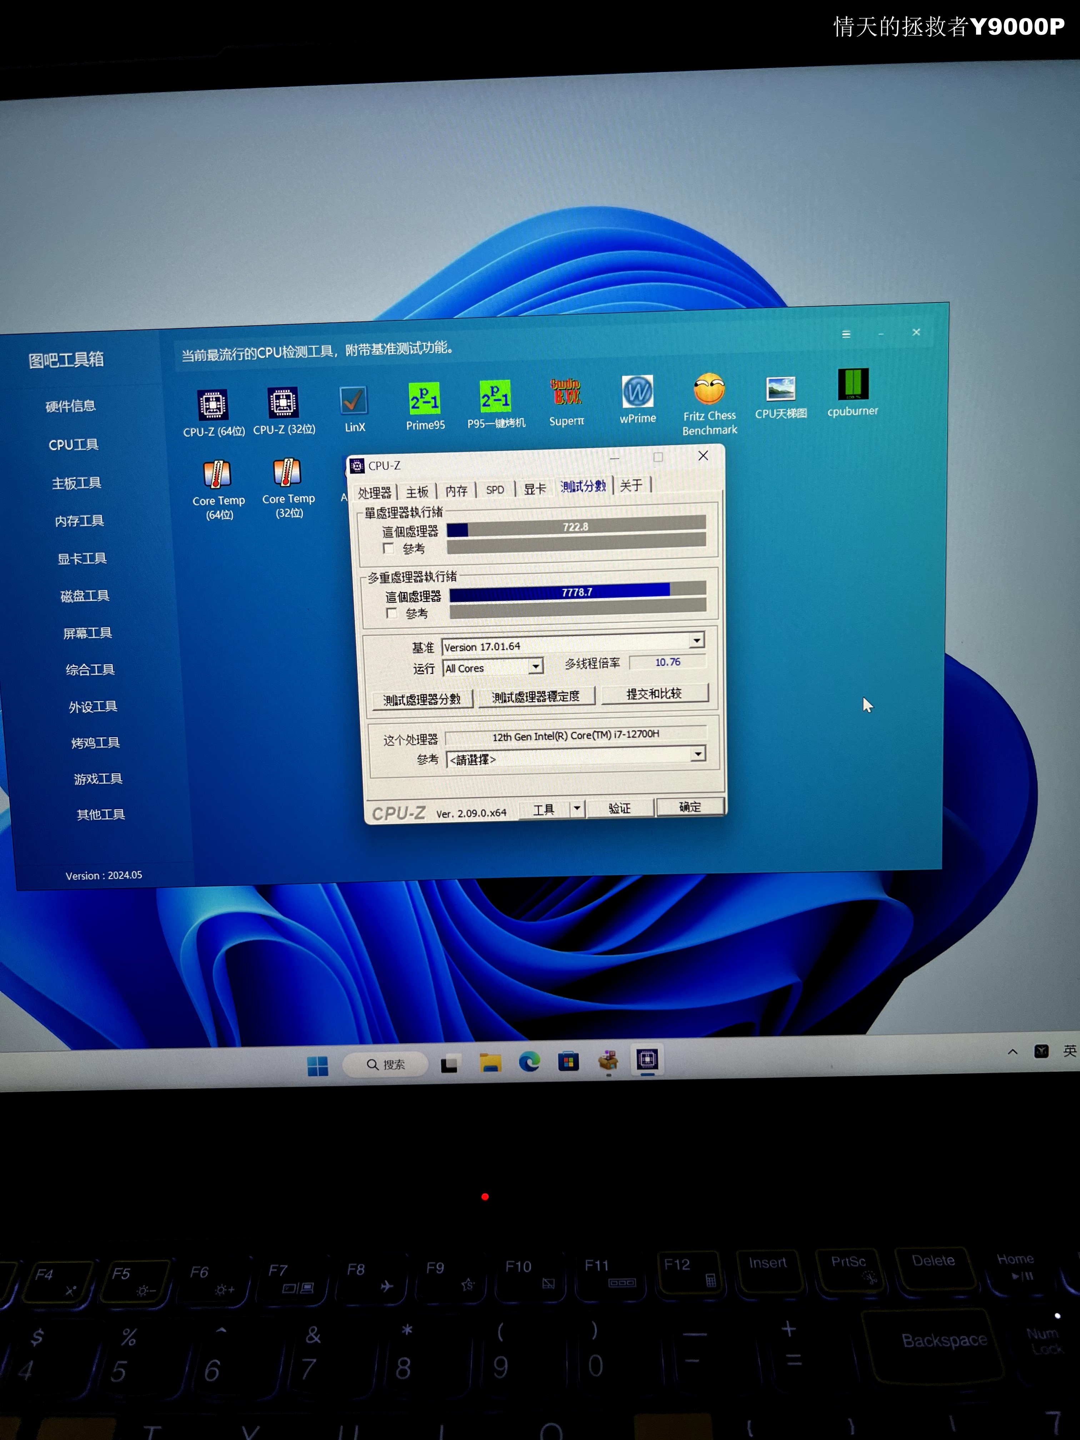Open 内存工具 in sidebar
Screen dimensions: 1080x1440
79,521
